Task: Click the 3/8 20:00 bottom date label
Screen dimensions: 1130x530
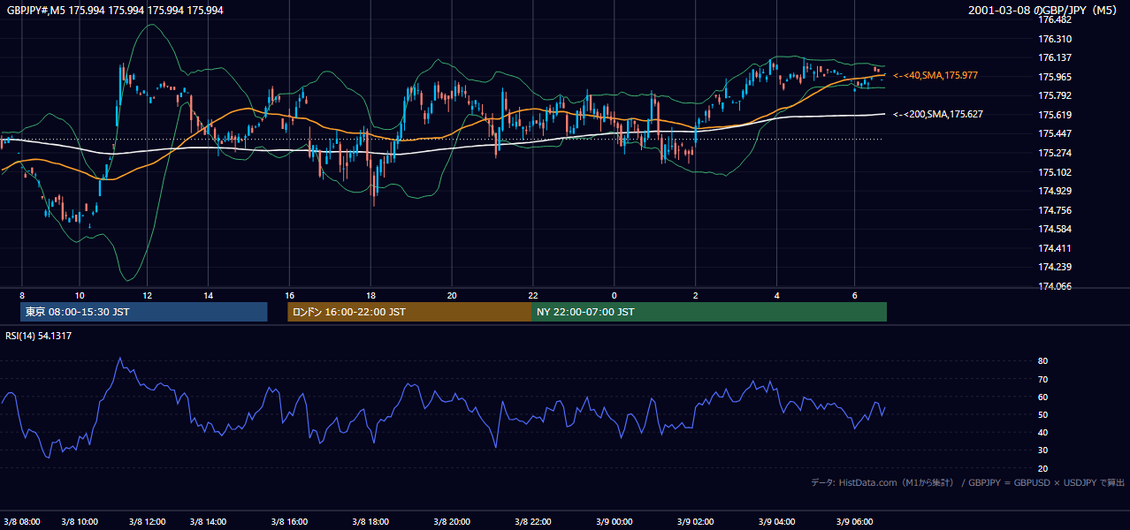Action: (452, 521)
